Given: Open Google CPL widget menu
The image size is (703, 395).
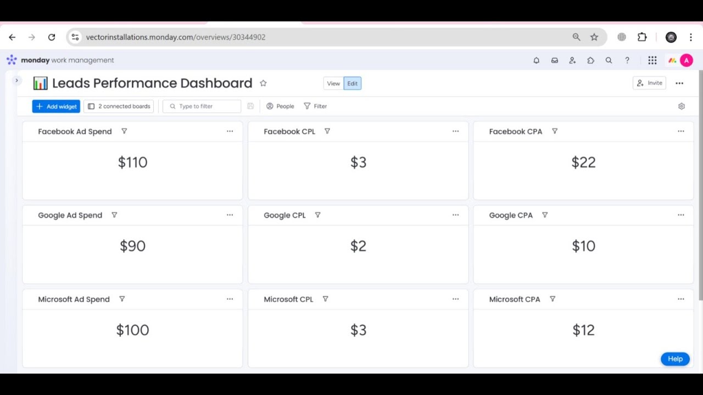Looking at the screenshot, I should pyautogui.click(x=455, y=215).
